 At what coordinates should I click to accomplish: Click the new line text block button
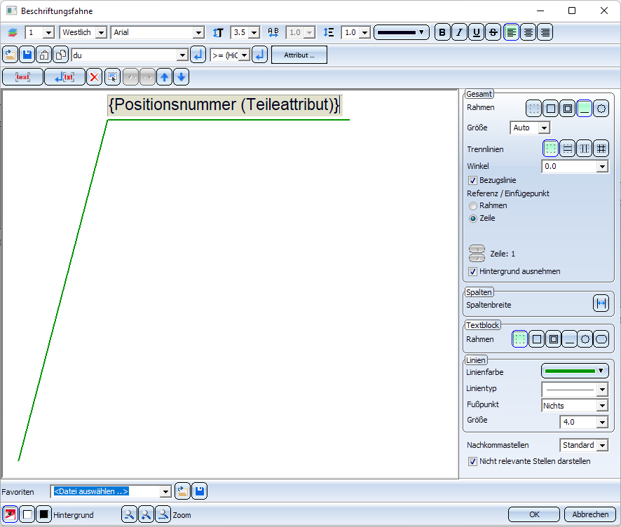[x=64, y=77]
